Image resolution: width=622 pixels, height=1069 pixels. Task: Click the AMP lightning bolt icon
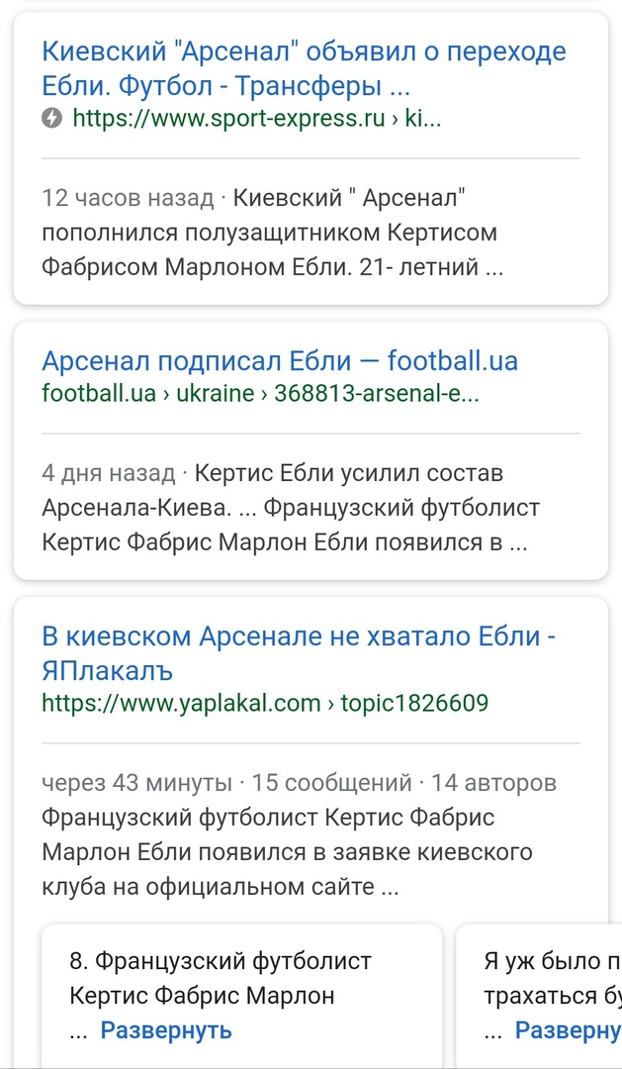tap(52, 119)
